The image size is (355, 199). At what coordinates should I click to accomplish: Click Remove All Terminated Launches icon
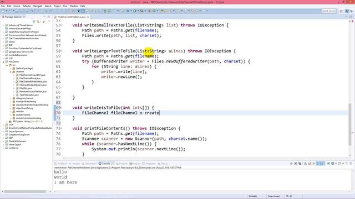[300, 164]
